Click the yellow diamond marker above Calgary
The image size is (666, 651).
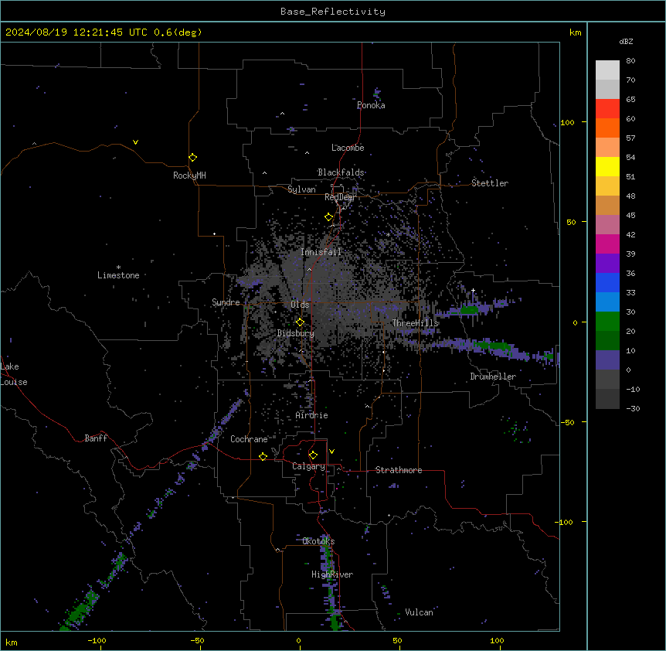(313, 455)
